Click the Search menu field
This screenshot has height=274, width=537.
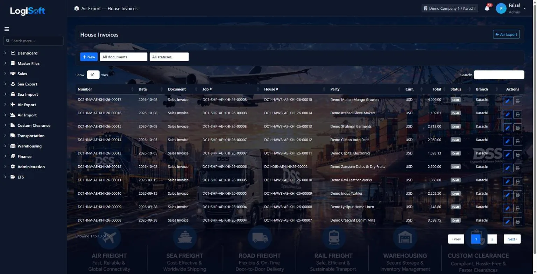(x=34, y=41)
